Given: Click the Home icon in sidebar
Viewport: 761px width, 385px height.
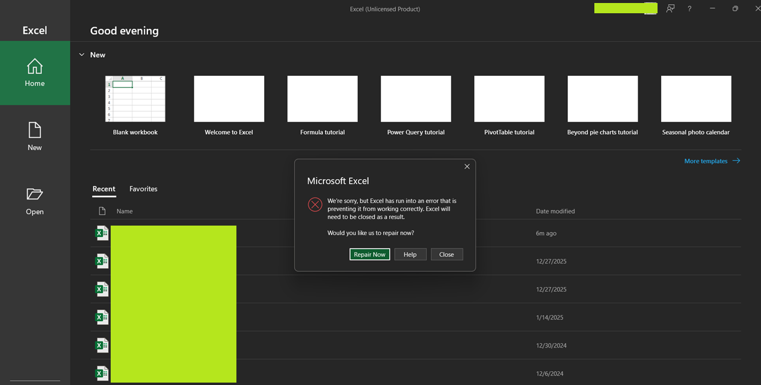Looking at the screenshot, I should tap(35, 66).
